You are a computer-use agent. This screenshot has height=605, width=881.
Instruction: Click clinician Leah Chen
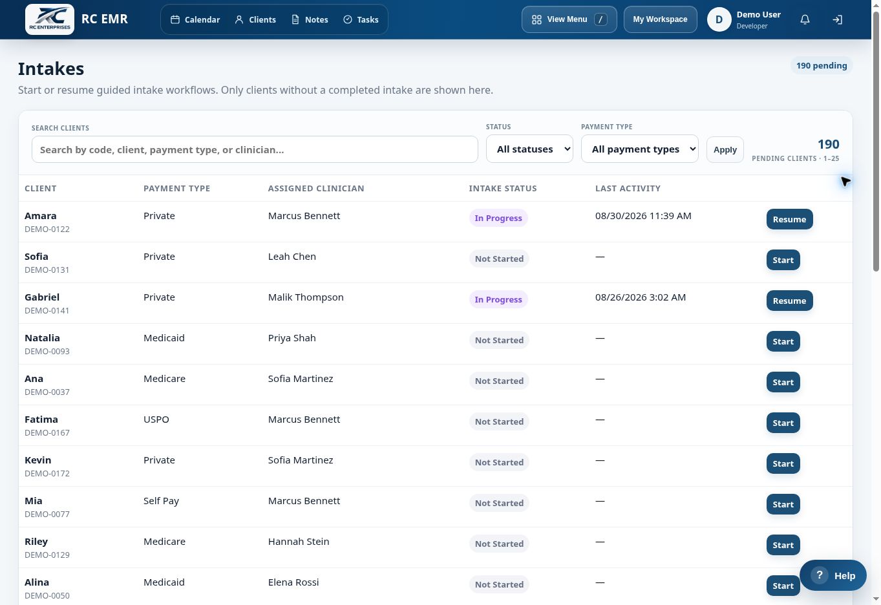[292, 257]
